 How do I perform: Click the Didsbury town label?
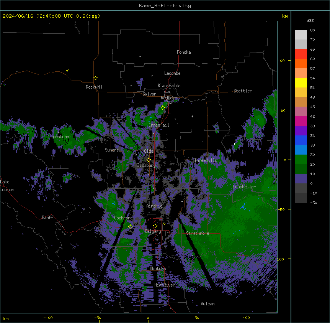pyautogui.click(x=147, y=165)
